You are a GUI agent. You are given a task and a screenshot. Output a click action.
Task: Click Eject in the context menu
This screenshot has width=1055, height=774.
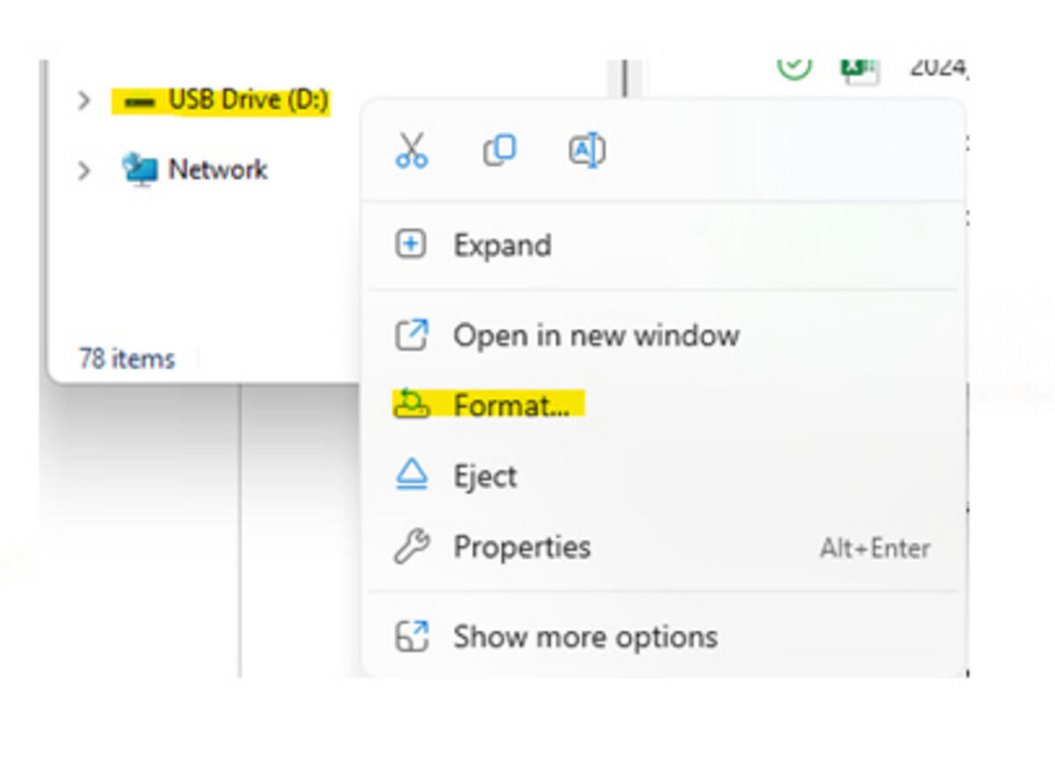[664, 476]
